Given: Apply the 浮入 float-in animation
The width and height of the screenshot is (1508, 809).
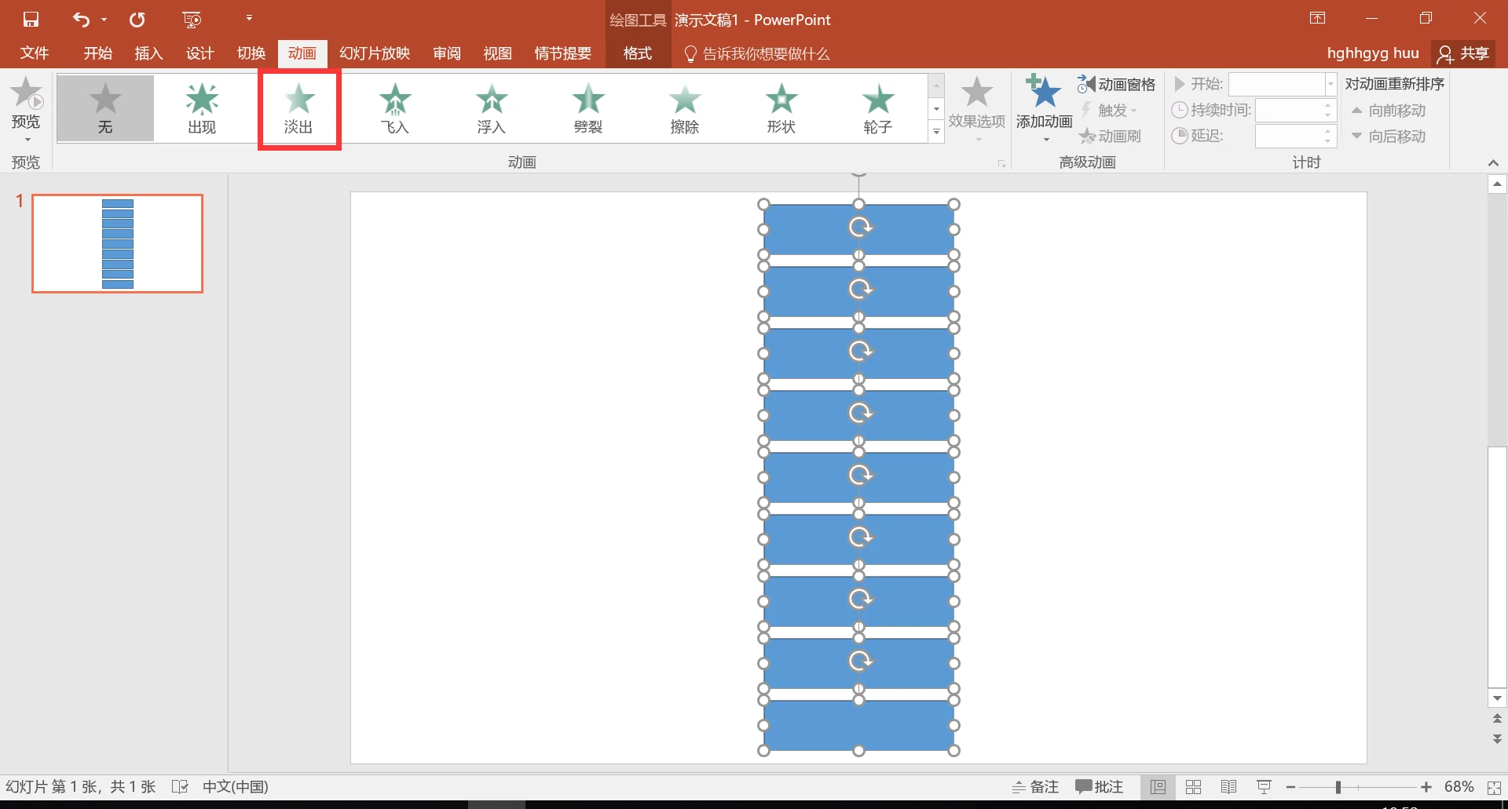Looking at the screenshot, I should [x=492, y=108].
